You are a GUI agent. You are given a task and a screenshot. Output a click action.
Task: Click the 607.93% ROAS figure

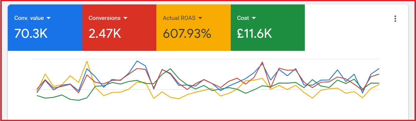pos(187,34)
